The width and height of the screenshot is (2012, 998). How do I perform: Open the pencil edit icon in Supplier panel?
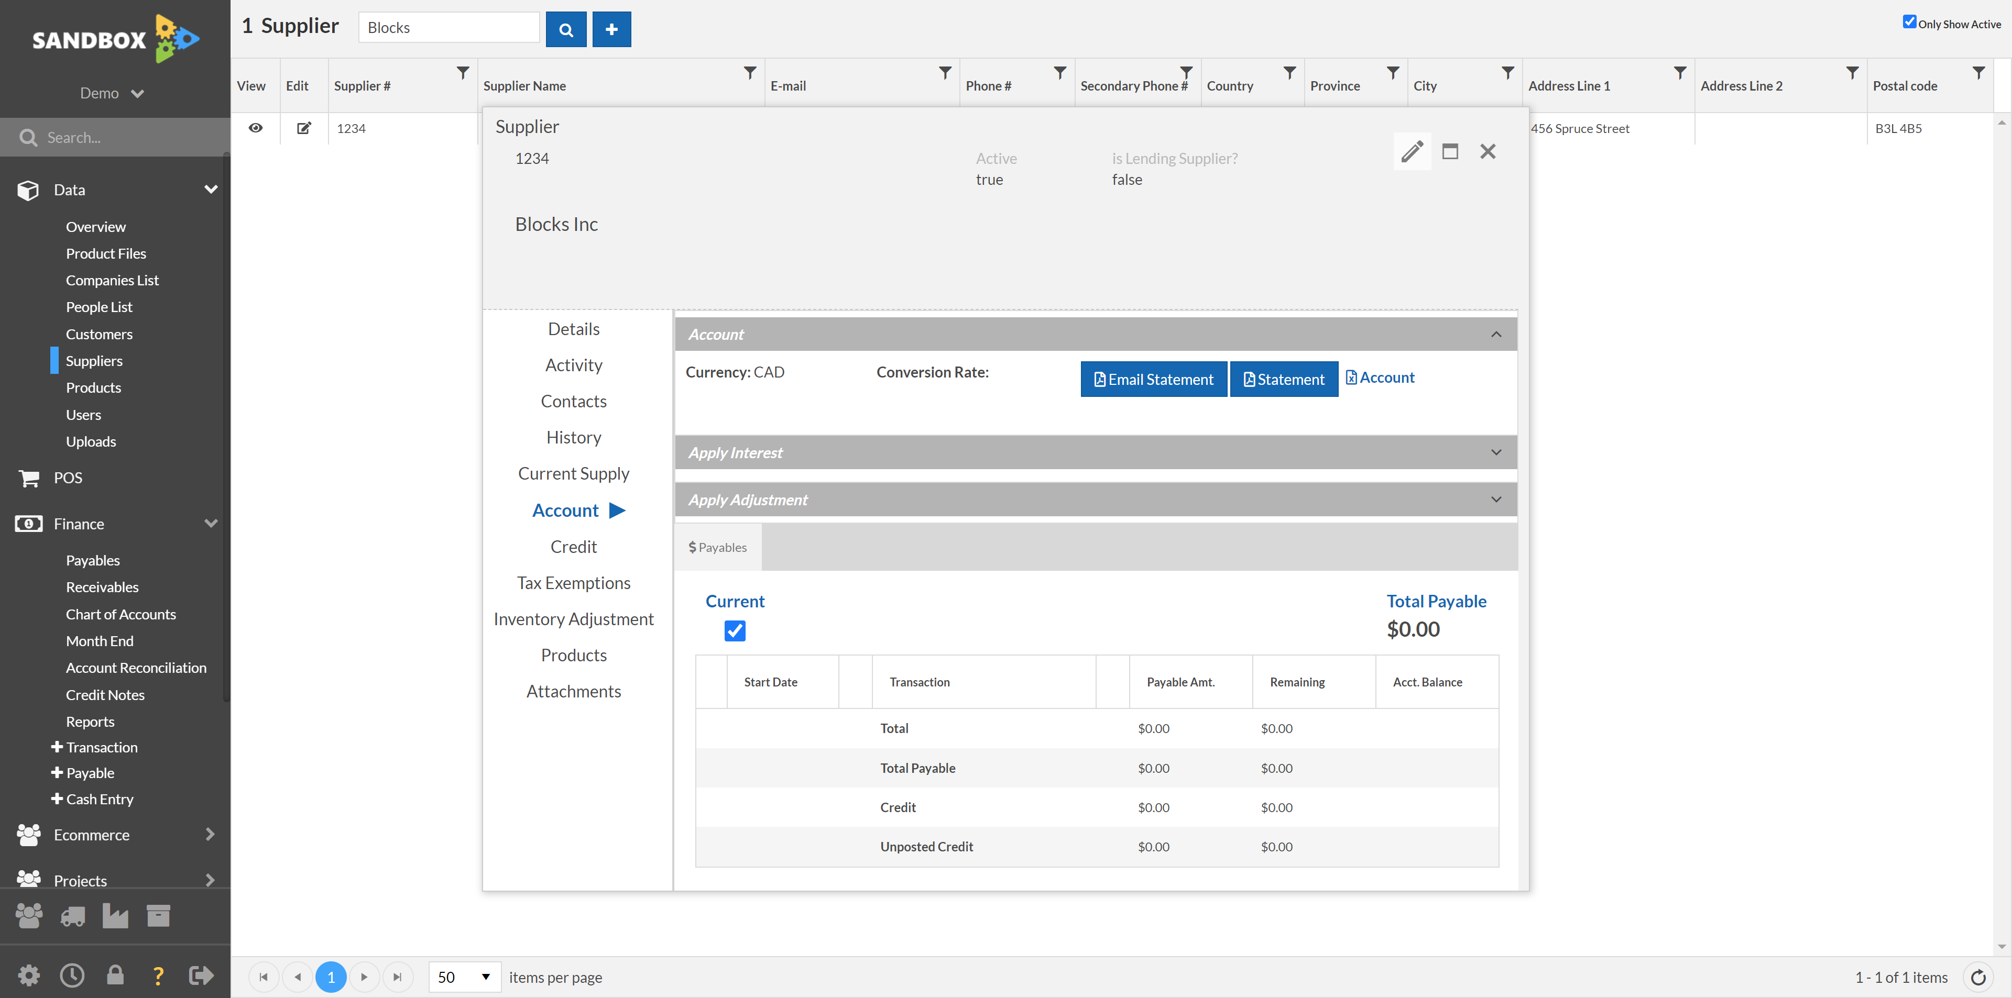[x=1412, y=151]
